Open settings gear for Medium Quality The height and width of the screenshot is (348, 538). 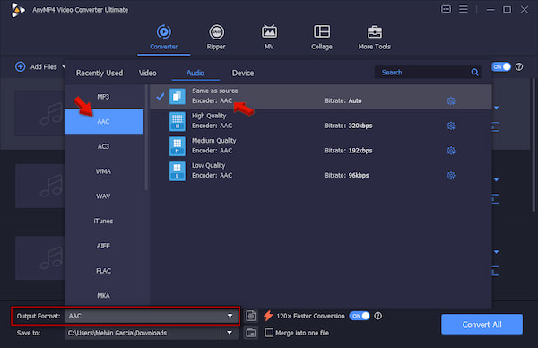tap(451, 151)
